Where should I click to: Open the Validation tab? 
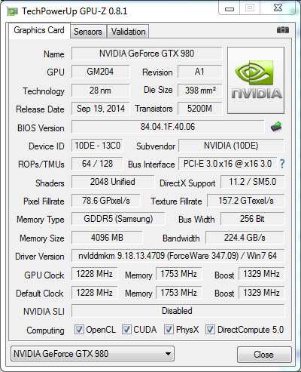pos(128,32)
